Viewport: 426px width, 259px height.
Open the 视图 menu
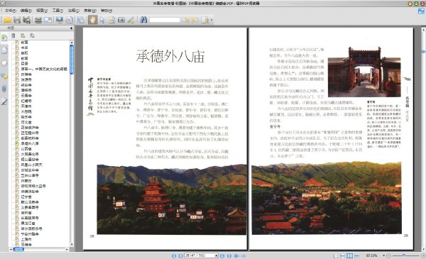click(x=42, y=11)
